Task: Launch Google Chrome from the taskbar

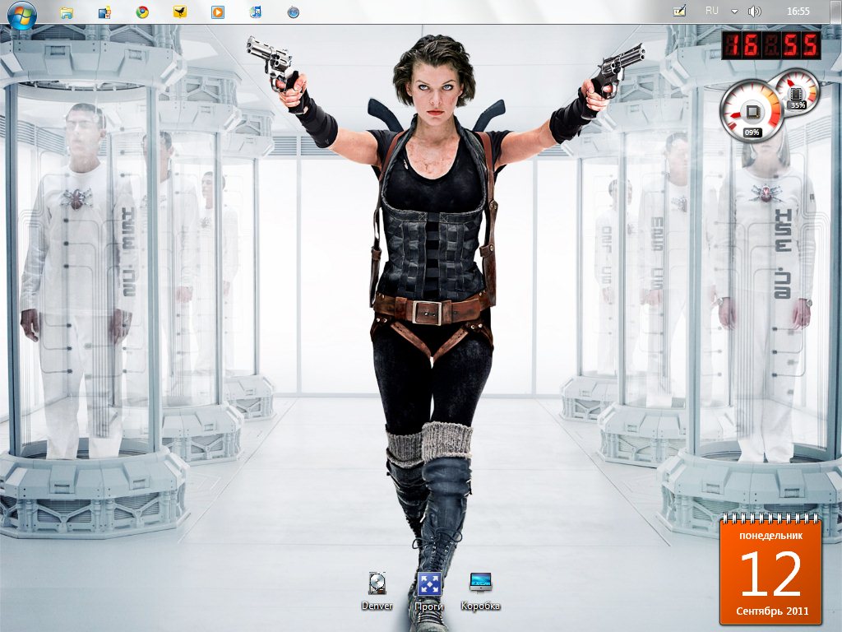Action: [x=142, y=12]
